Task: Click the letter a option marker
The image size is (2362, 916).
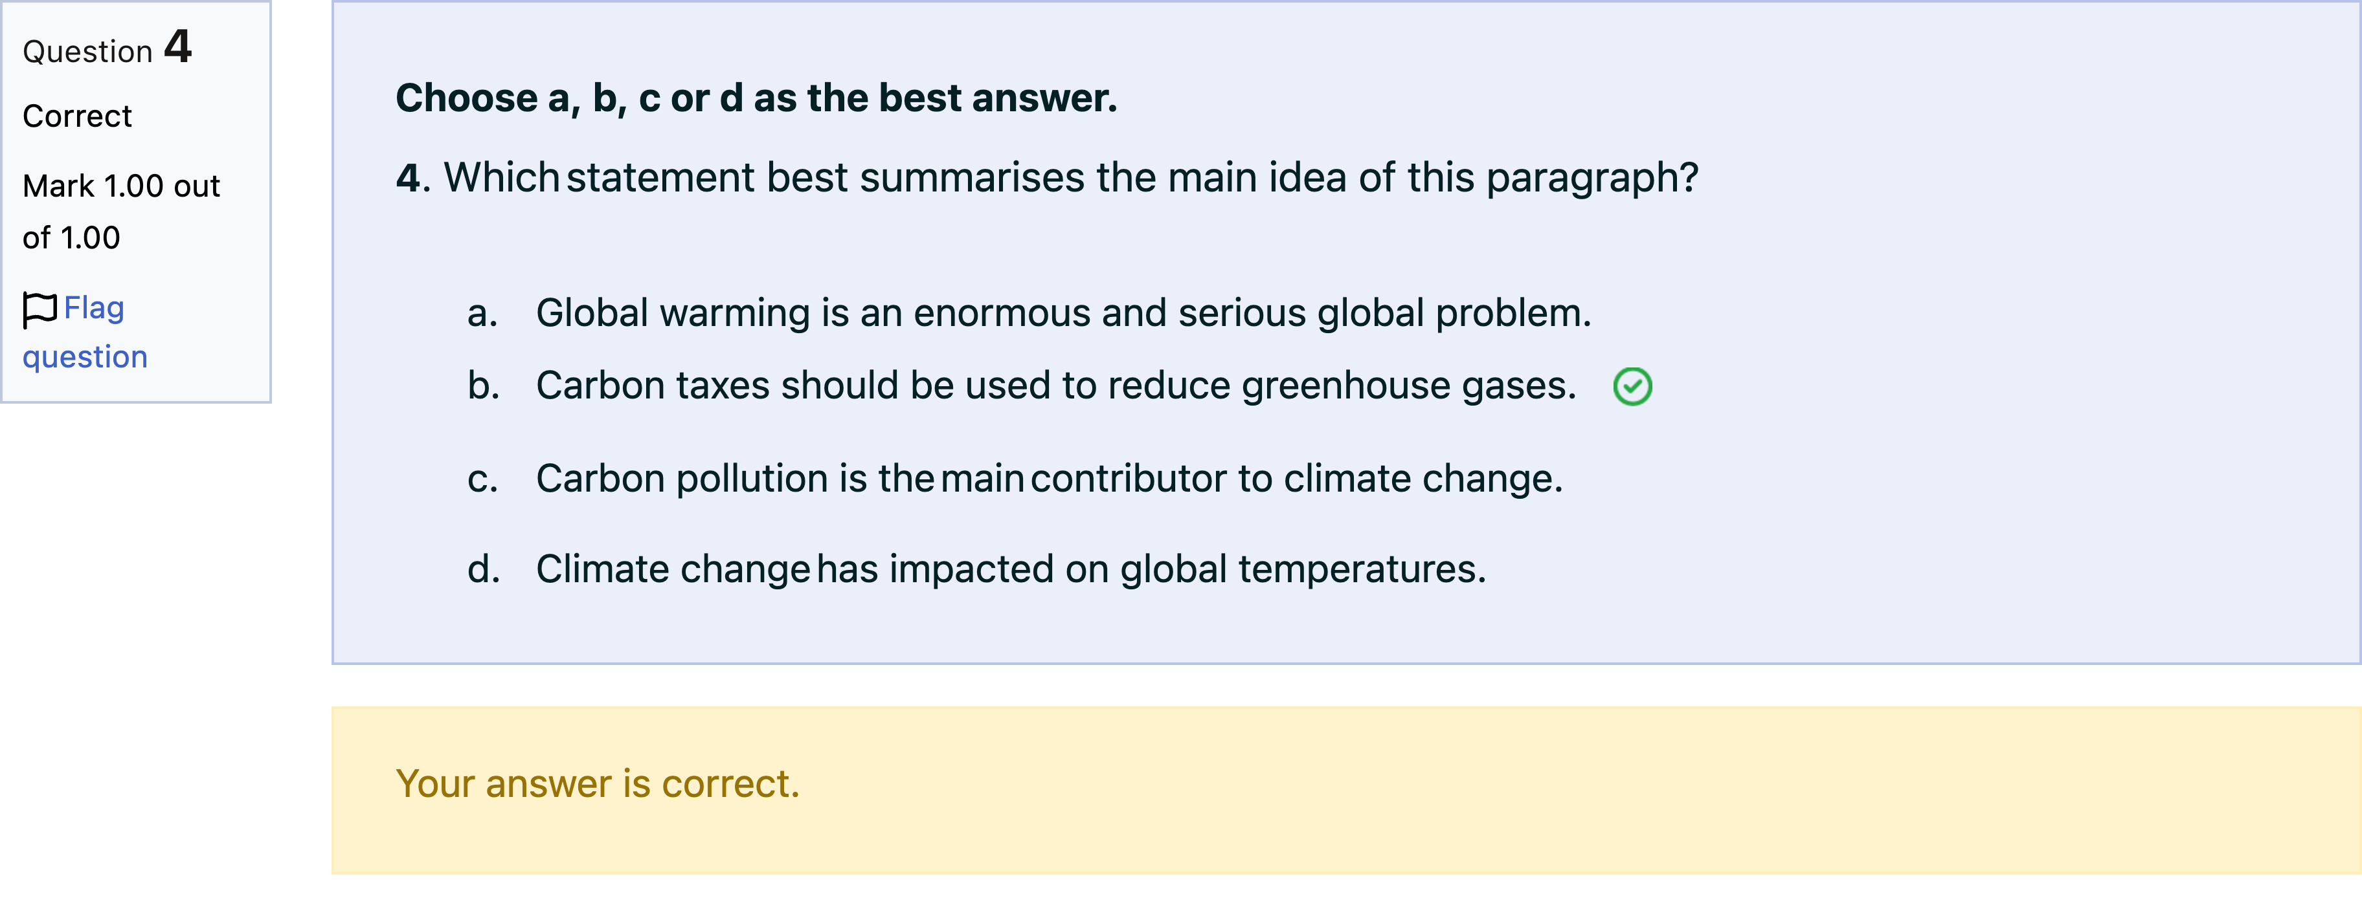Action: (482, 314)
